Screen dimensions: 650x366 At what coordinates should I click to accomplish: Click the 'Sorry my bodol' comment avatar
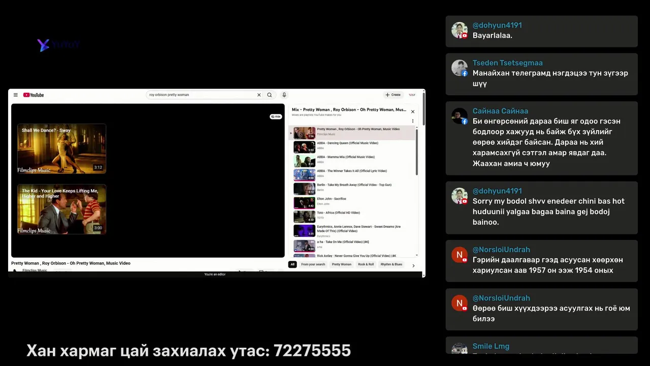(460, 196)
